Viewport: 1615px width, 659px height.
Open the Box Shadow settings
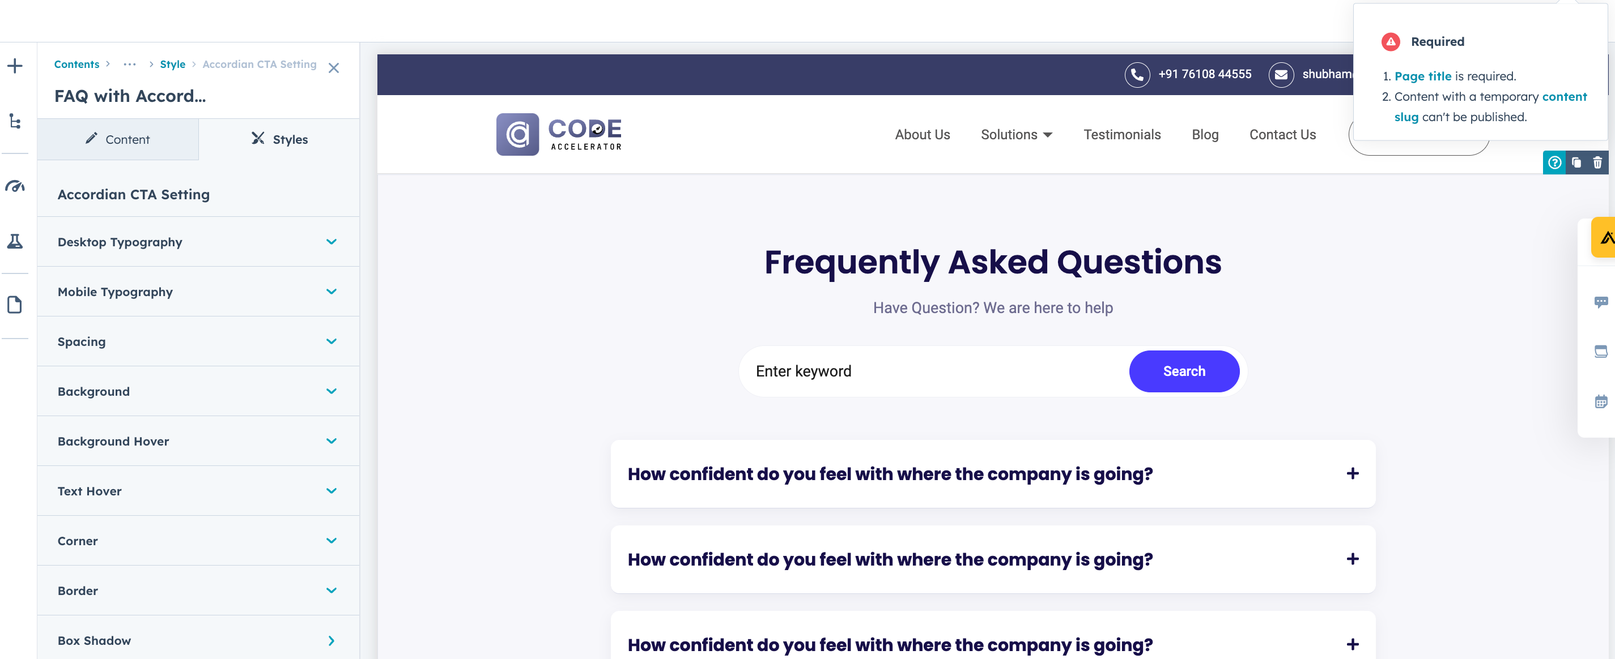point(198,640)
